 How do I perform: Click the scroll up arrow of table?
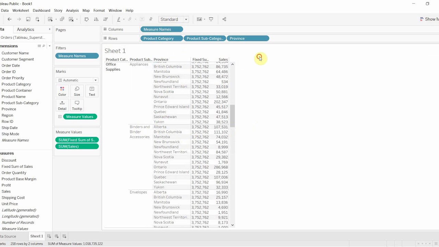[233, 64]
